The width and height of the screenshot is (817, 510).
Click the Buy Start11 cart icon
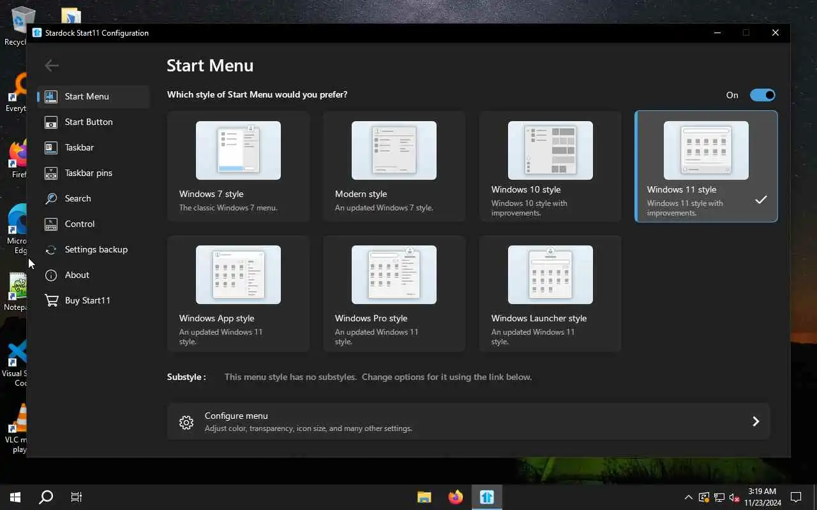pyautogui.click(x=51, y=300)
